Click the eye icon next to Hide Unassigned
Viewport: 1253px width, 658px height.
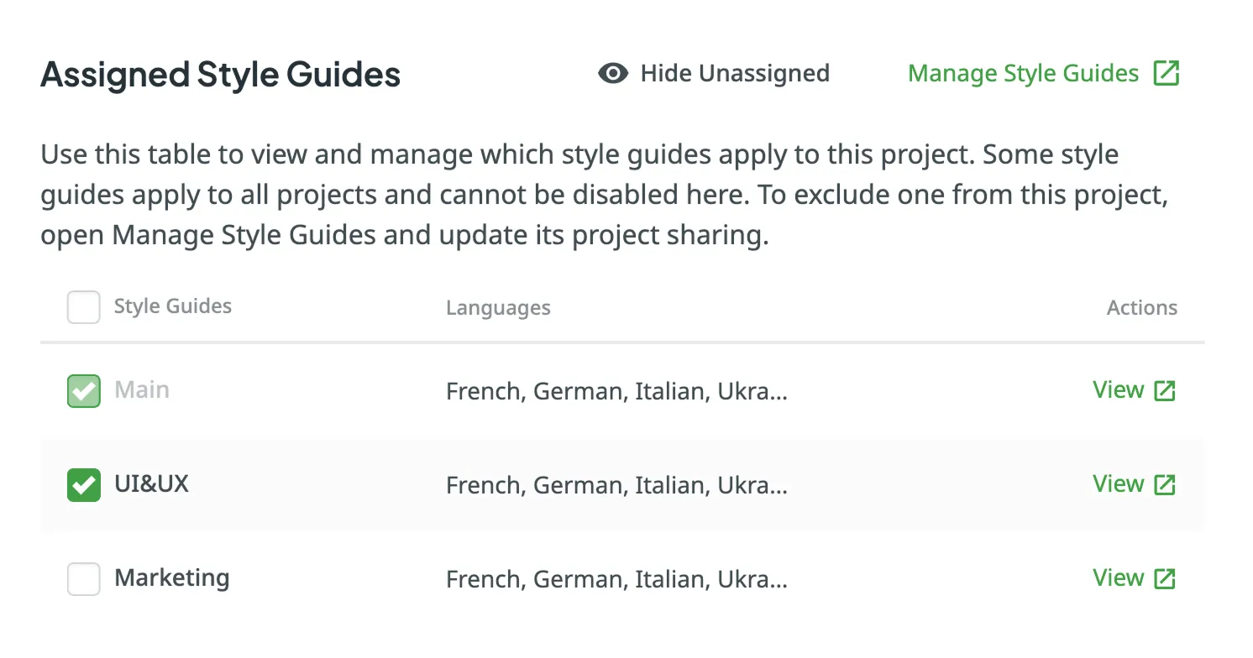[x=613, y=74]
